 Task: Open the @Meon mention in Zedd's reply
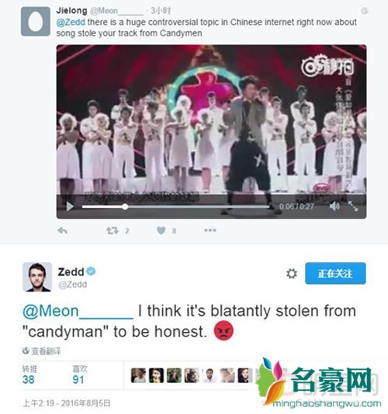click(x=78, y=311)
